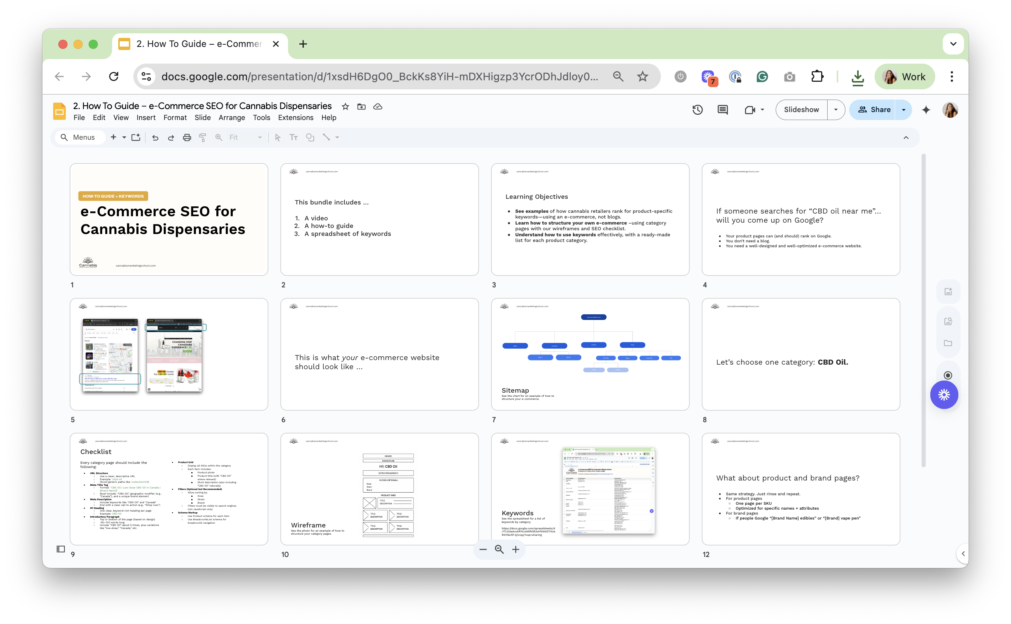Click the print icon in toolbar
This screenshot has width=1011, height=624.
pyautogui.click(x=187, y=137)
